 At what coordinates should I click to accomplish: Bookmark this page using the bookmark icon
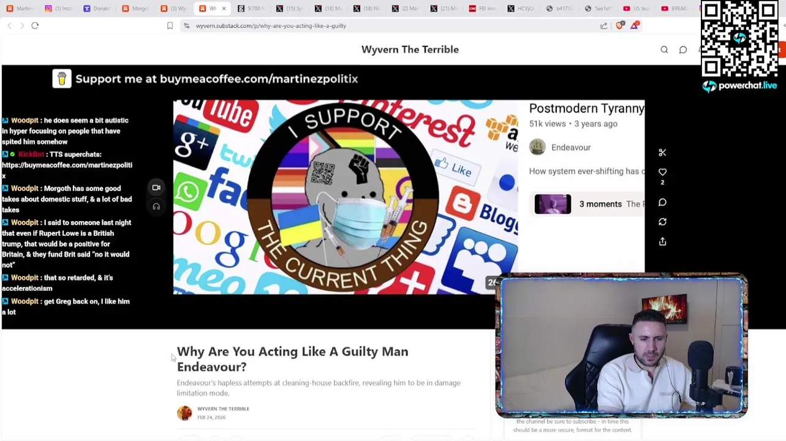point(170,26)
